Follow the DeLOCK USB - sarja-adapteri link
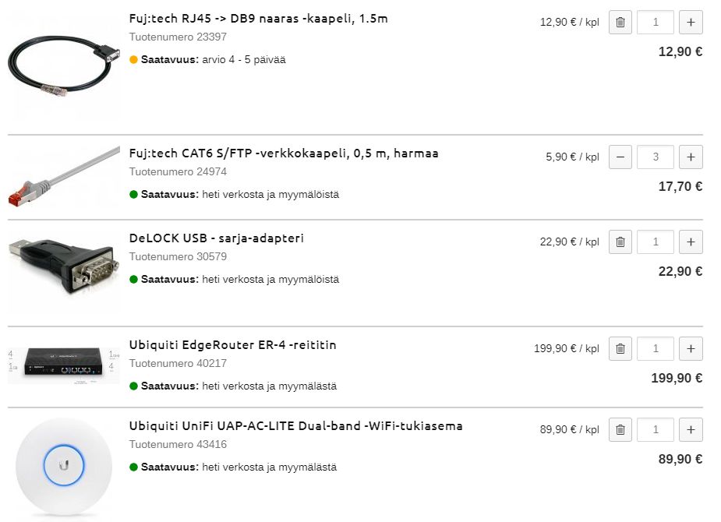This screenshot has width=721, height=522. (216, 238)
